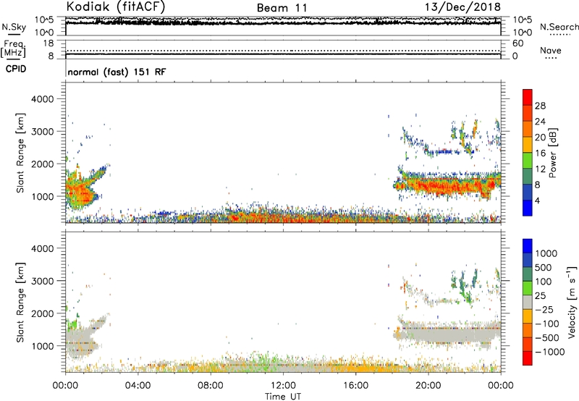
Task: Click Slant Range [km] label of power panel
Action: point(20,153)
